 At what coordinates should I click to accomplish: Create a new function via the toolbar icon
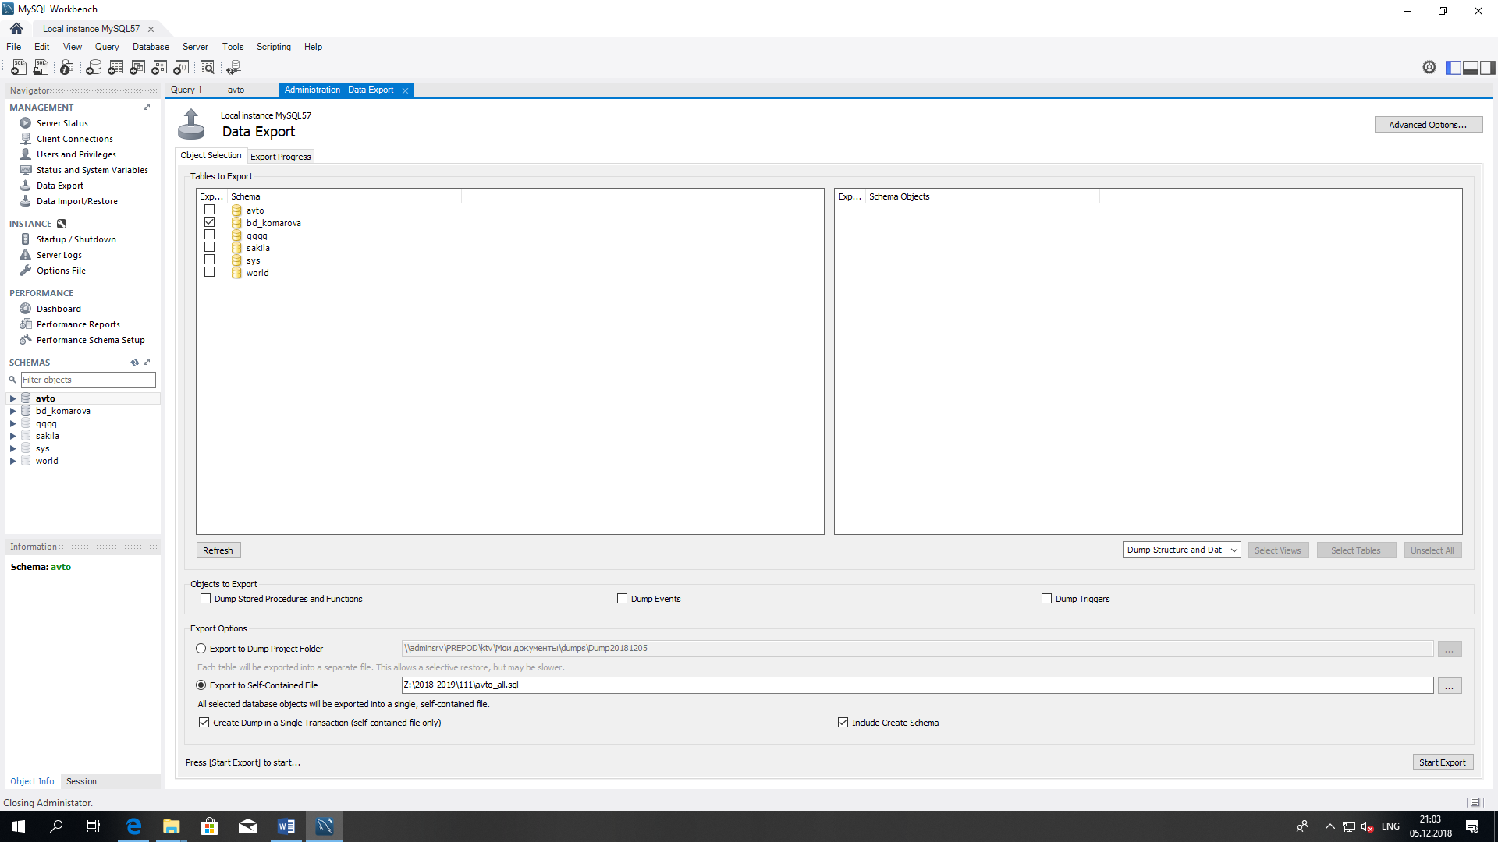[x=181, y=68]
